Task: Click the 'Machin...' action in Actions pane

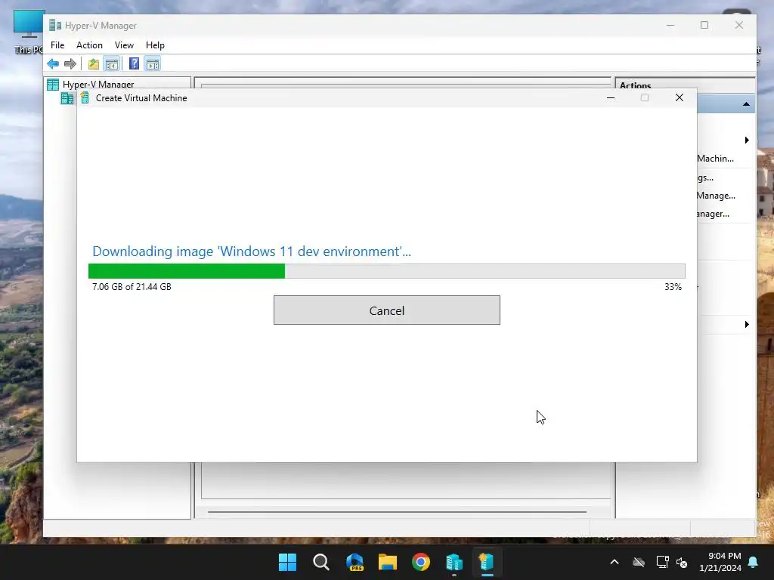Action: click(715, 159)
